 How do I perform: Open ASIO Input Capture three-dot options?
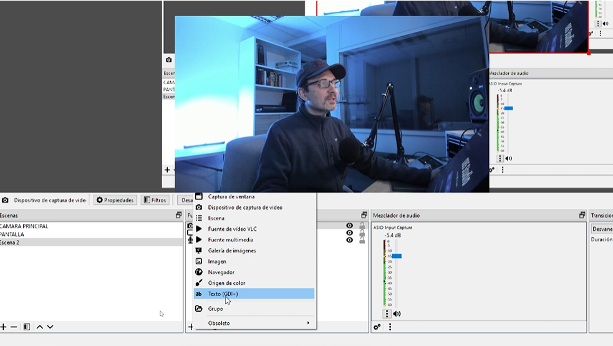(387, 314)
